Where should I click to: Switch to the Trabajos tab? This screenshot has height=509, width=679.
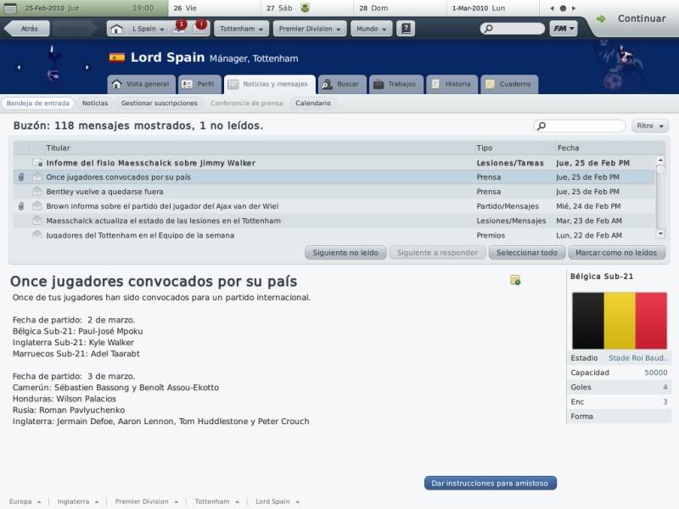[396, 84]
